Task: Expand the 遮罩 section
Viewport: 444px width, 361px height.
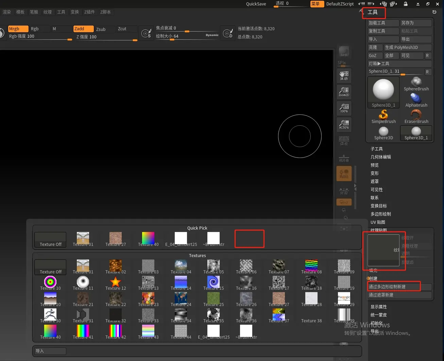Action: [x=374, y=181]
